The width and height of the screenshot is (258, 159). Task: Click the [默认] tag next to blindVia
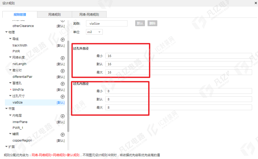[61, 90]
